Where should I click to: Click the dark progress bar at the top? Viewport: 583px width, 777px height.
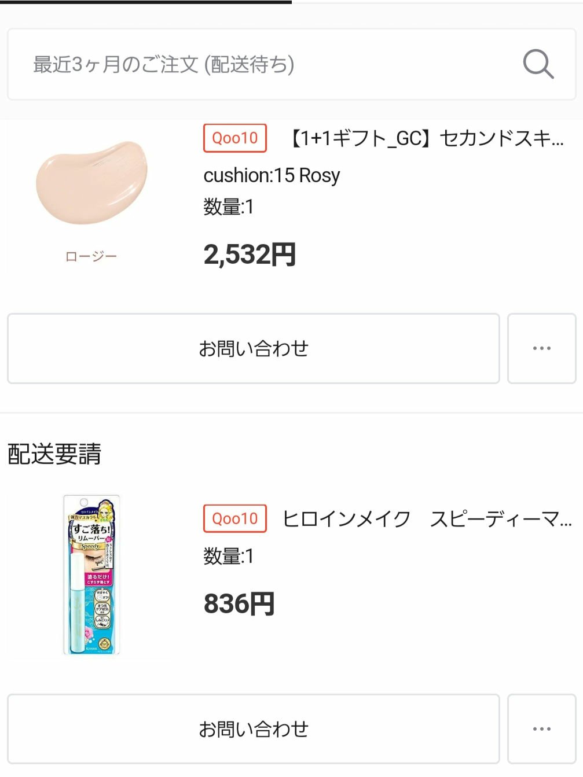point(145,2)
